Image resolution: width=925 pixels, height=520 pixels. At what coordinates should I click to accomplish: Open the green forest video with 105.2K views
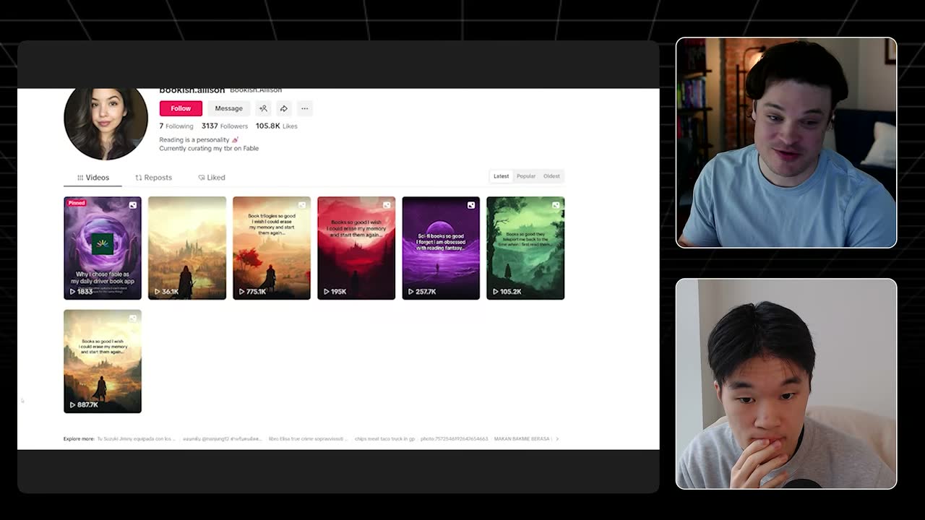tap(525, 248)
